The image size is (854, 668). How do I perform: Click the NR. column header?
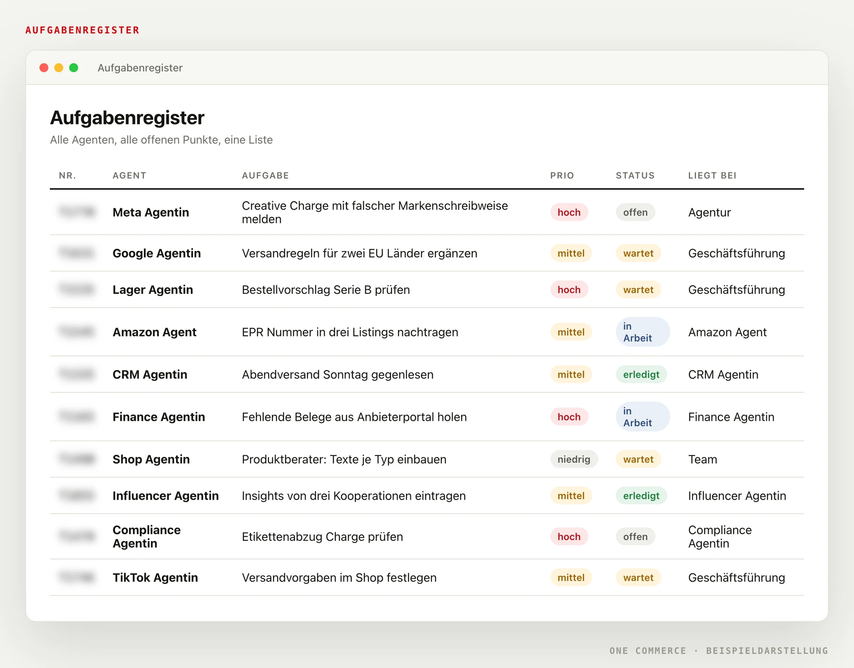pos(67,176)
